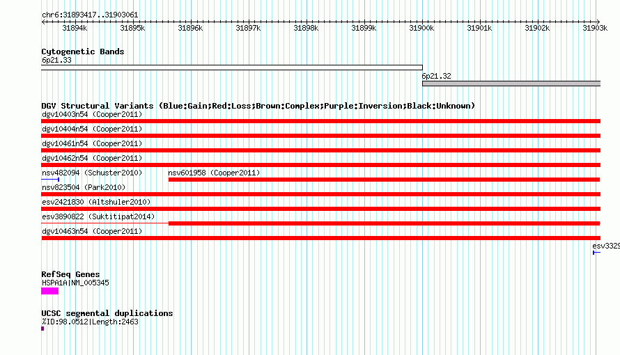This screenshot has width=620, height=355.
Task: Select the nsv823504 red loss bar
Action: point(320,194)
